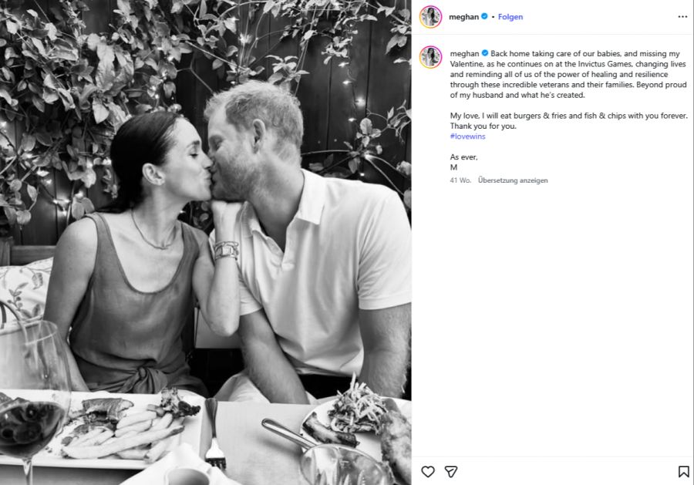Visit the profile by clicking meghan in the header
Viewport: 694px width, 485px height.
click(x=464, y=15)
